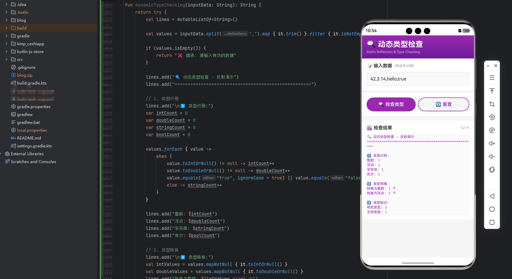Click the 输入数据 label in app

point(383,65)
